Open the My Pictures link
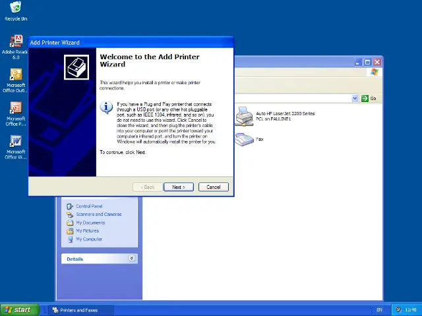 (88, 230)
